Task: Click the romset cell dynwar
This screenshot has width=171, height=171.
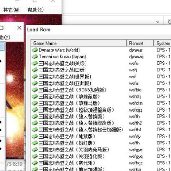Action: (x=136, y=50)
